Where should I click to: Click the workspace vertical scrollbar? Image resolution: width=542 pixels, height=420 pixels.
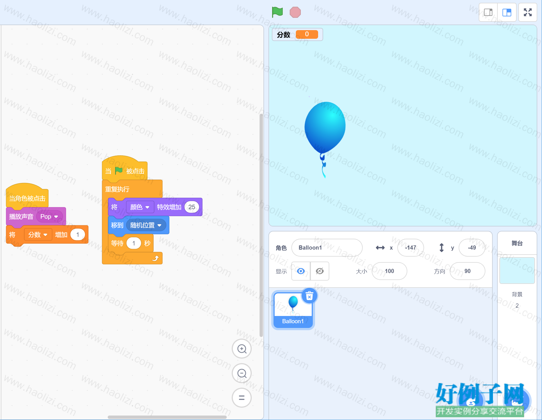point(261,225)
